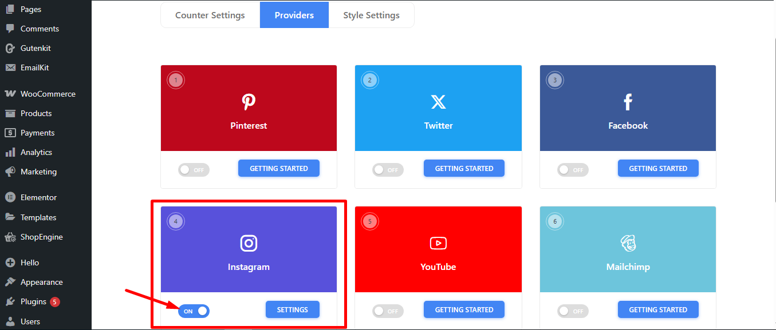This screenshot has height=330, width=776.
Task: Click the Twitter card title text
Action: 438,126
